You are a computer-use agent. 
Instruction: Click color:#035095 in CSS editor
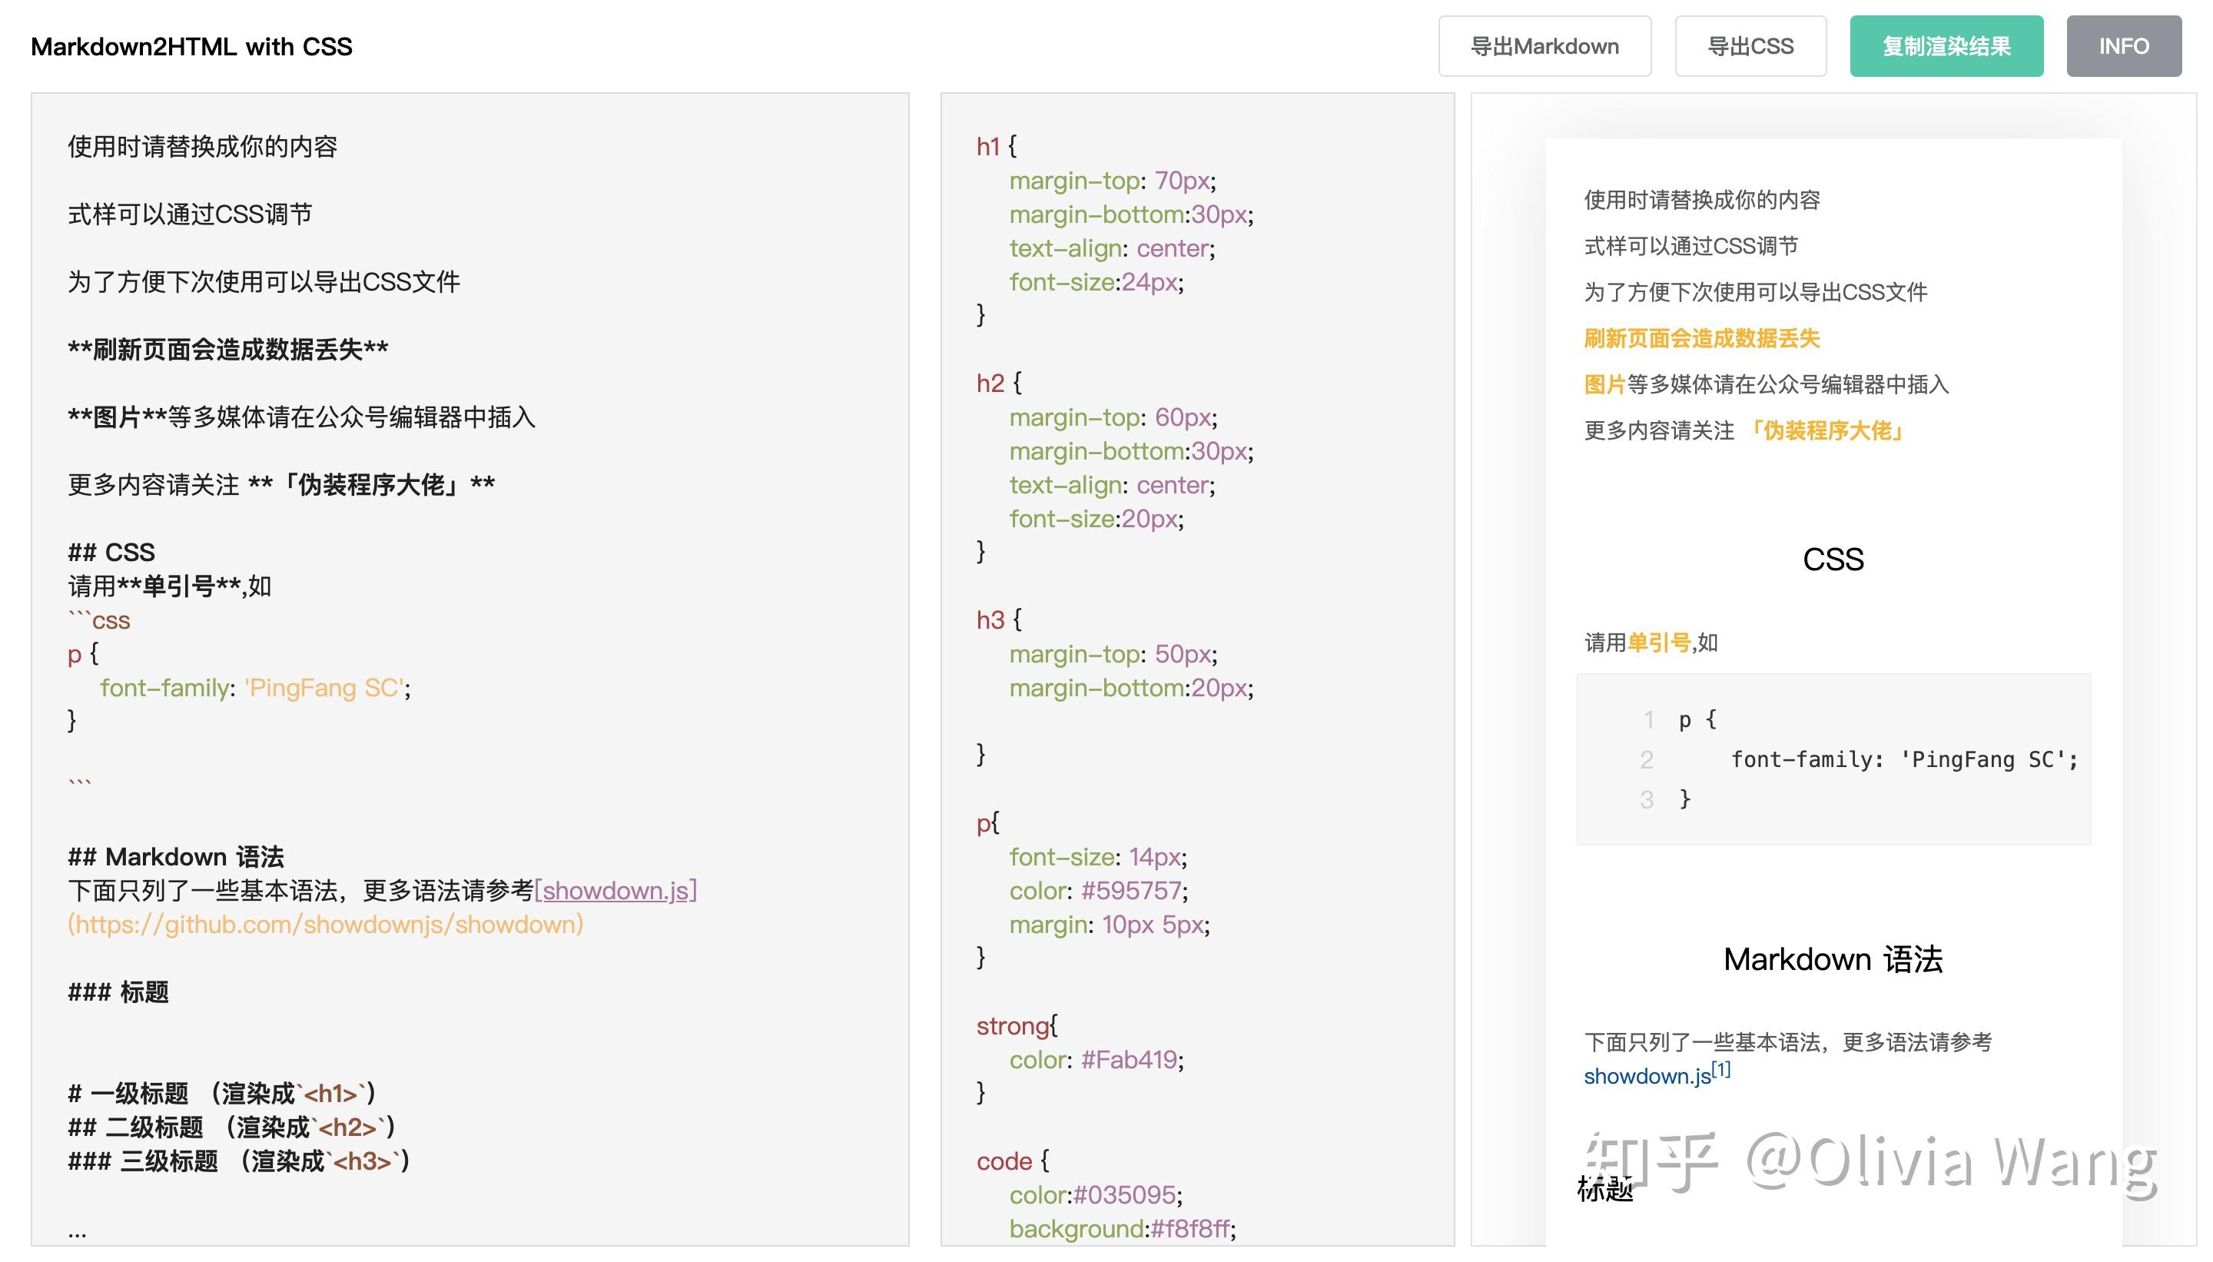(x=1095, y=1194)
